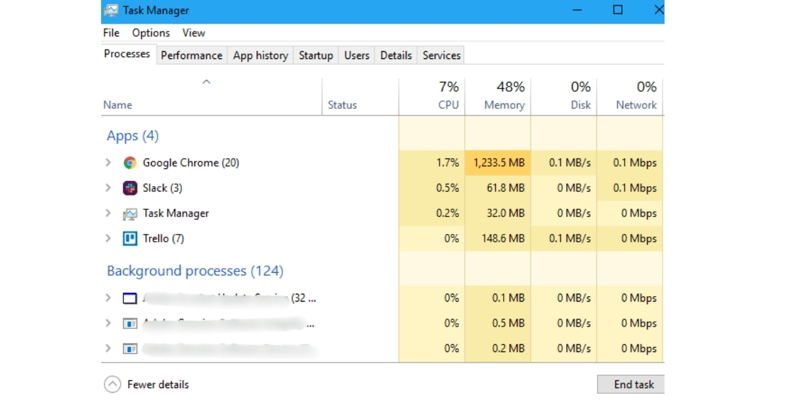Select the Google Chrome memory usage cell
The height and width of the screenshot is (413, 788).
(x=498, y=162)
